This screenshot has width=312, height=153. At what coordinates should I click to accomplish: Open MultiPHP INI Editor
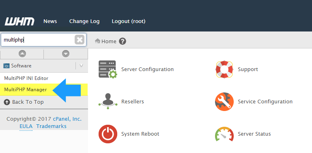tap(26, 78)
